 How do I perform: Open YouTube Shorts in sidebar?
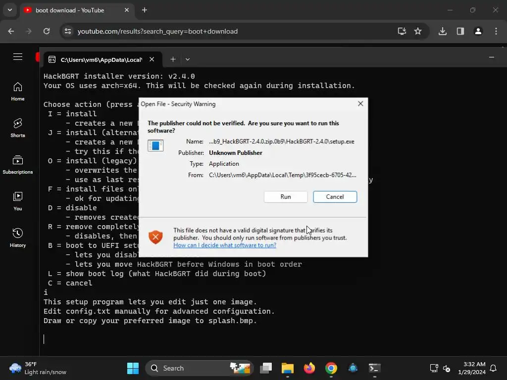(x=18, y=128)
